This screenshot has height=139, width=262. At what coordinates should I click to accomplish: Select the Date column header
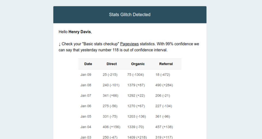88,64
